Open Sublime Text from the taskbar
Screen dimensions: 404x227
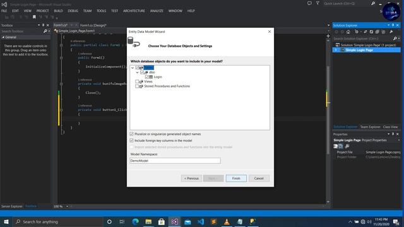tap(213, 221)
